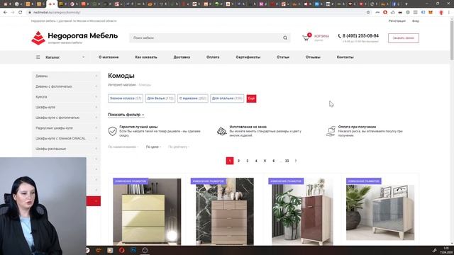This screenshot has height=255, width=454.
Task: Open the brown glossy cabinet product thumbnail
Action: (303, 211)
